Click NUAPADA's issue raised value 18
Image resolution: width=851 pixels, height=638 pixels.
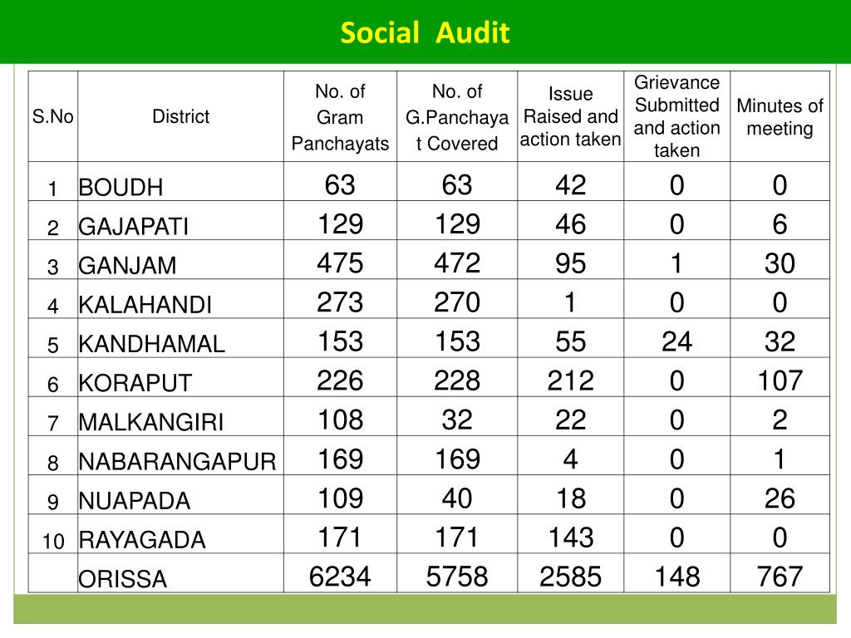(x=570, y=498)
